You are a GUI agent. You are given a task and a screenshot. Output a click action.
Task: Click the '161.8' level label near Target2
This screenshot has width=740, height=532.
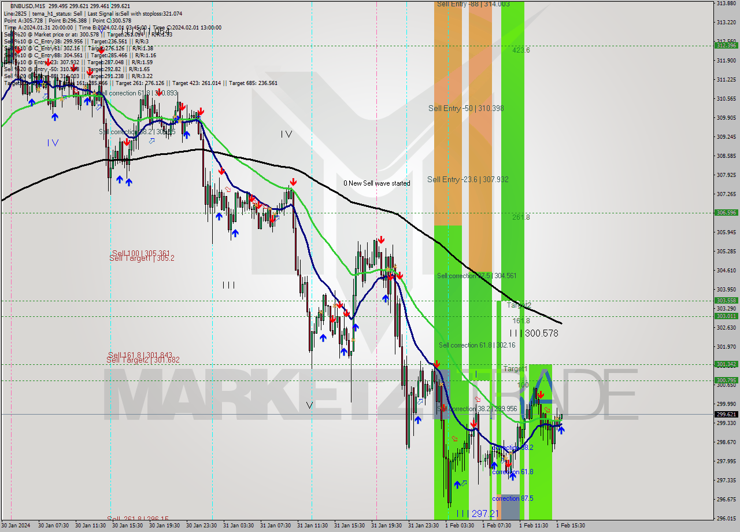pos(520,320)
